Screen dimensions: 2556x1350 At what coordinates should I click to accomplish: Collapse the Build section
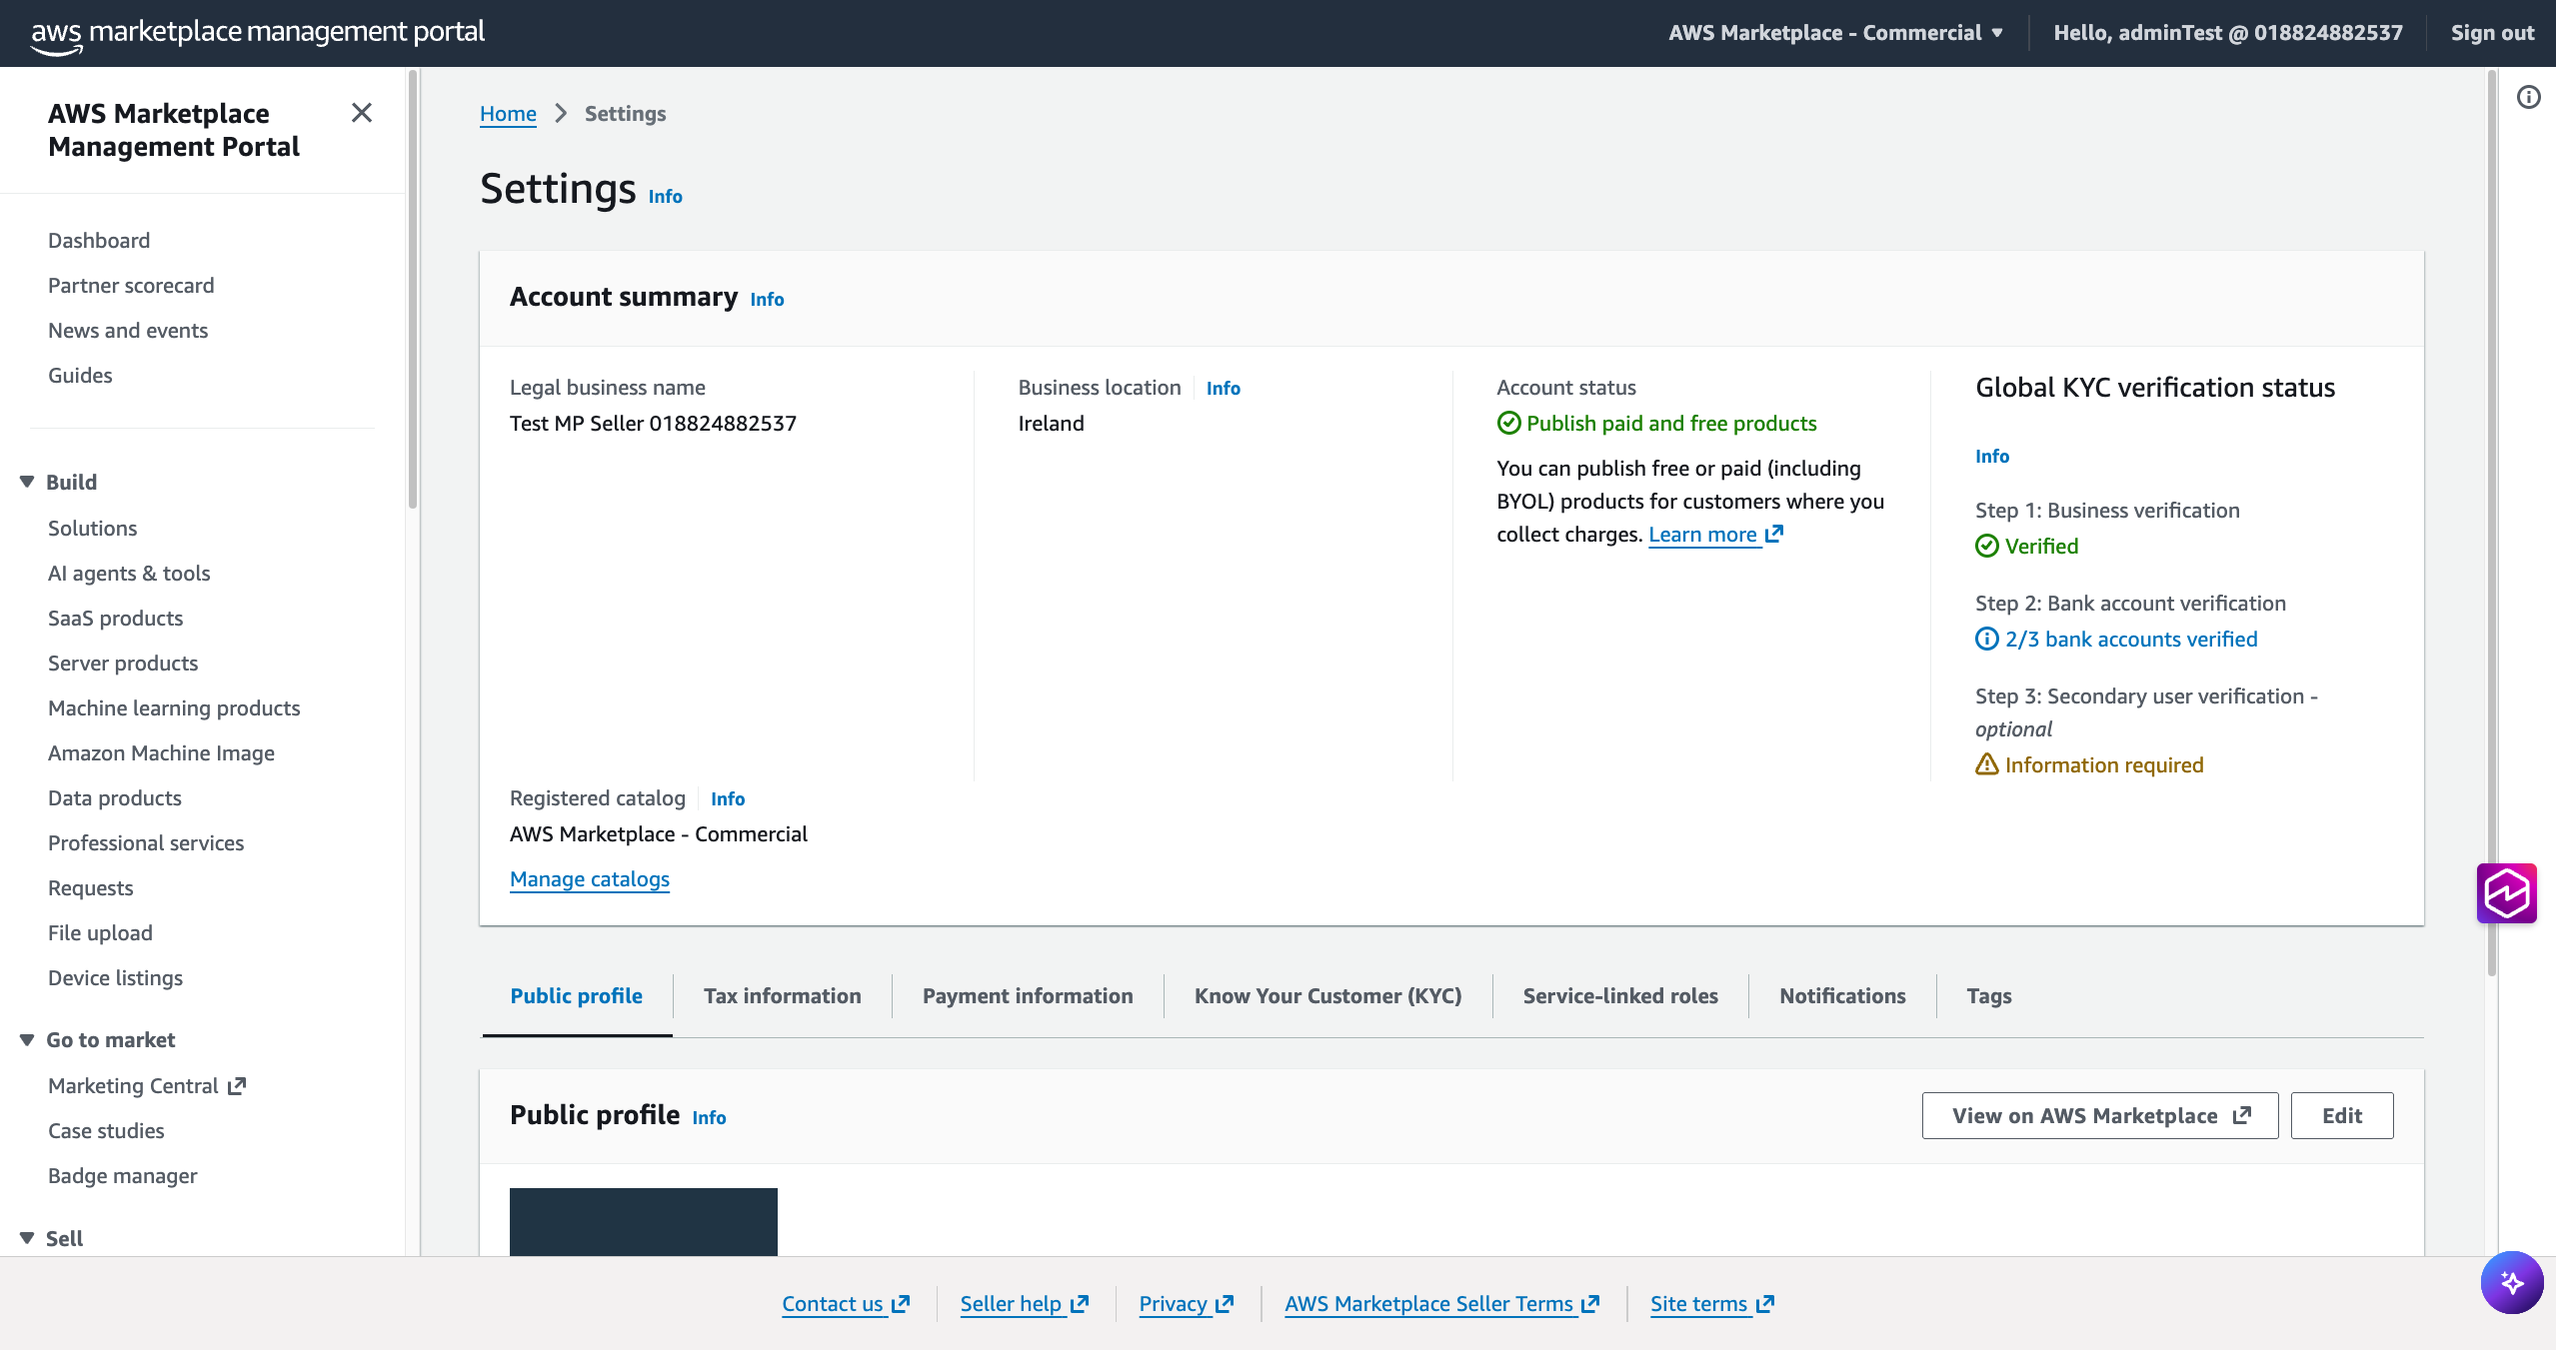click(27, 482)
